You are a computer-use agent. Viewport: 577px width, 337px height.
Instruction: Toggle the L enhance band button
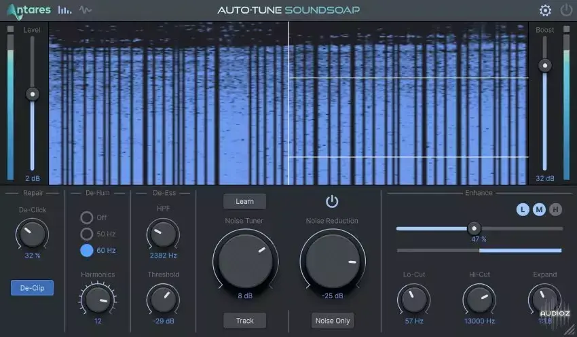click(523, 209)
